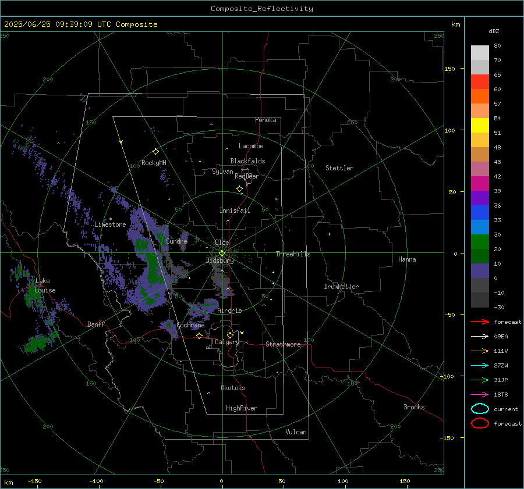Pick the red 60-65 dBZ color swatch
Viewport: 524px width, 489px height.
click(x=480, y=82)
